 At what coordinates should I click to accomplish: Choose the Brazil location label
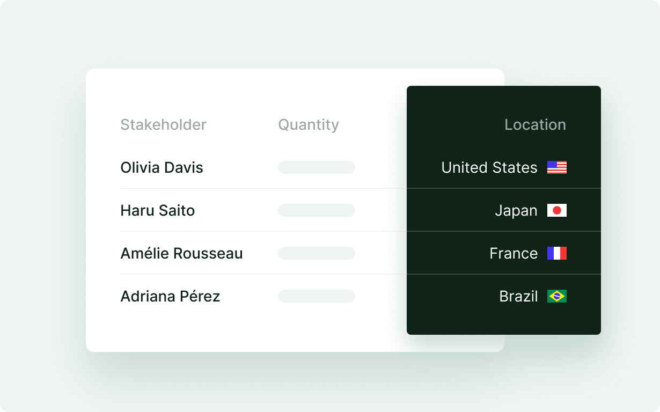click(518, 296)
